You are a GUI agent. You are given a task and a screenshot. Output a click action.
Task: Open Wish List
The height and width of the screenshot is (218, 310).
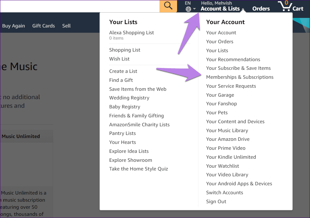click(119, 59)
